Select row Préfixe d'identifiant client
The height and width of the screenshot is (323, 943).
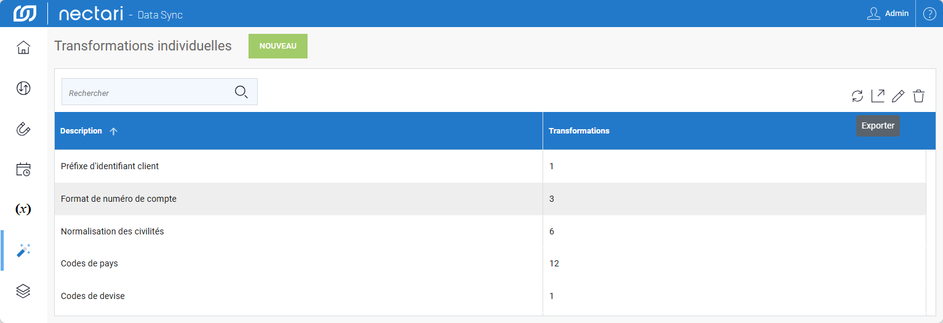pyautogui.click(x=490, y=166)
